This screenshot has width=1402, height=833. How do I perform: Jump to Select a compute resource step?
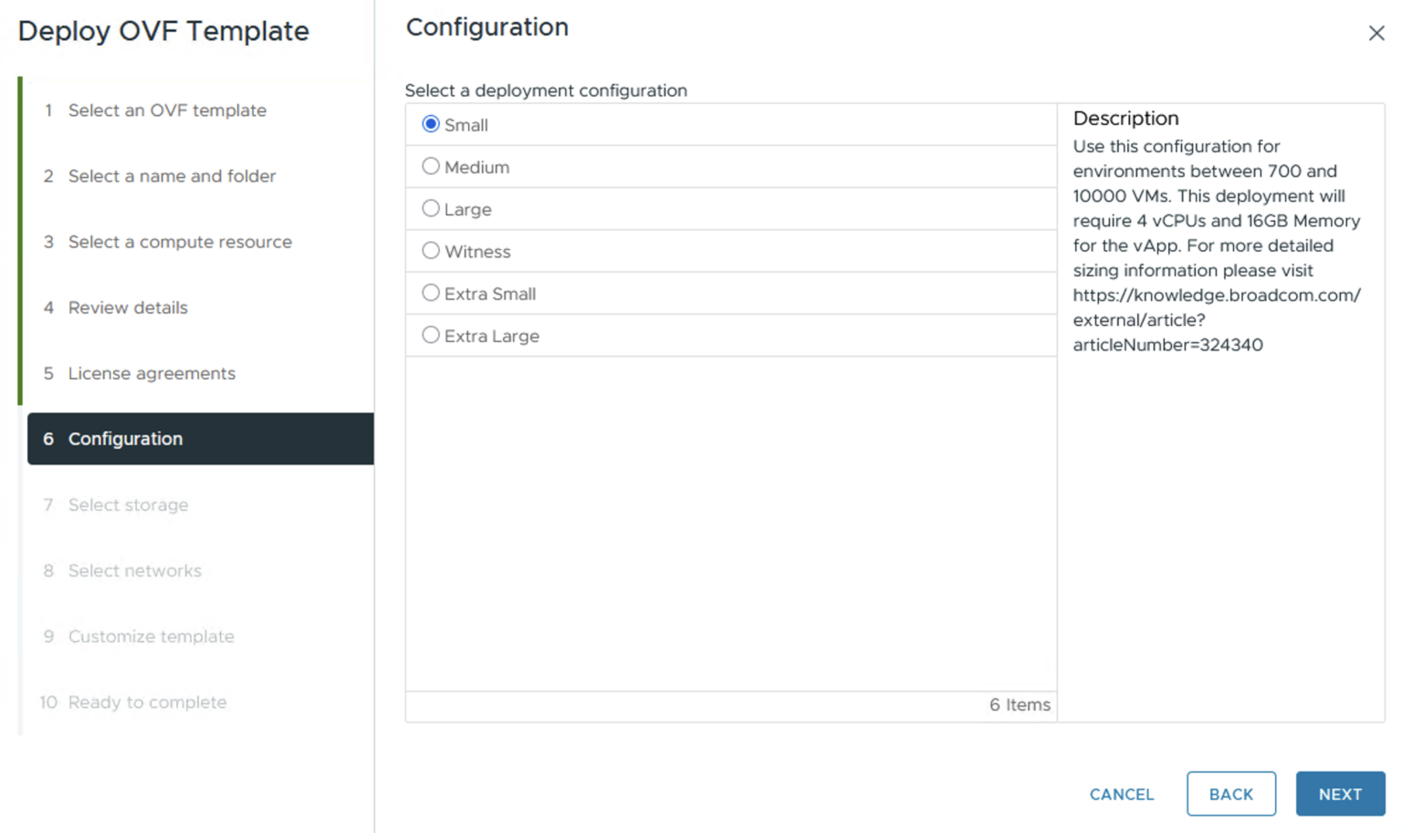point(179,242)
